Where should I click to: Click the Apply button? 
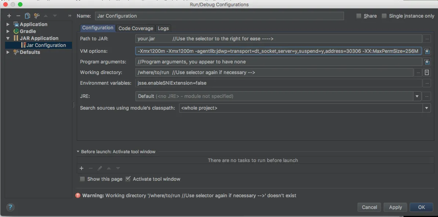point(395,207)
